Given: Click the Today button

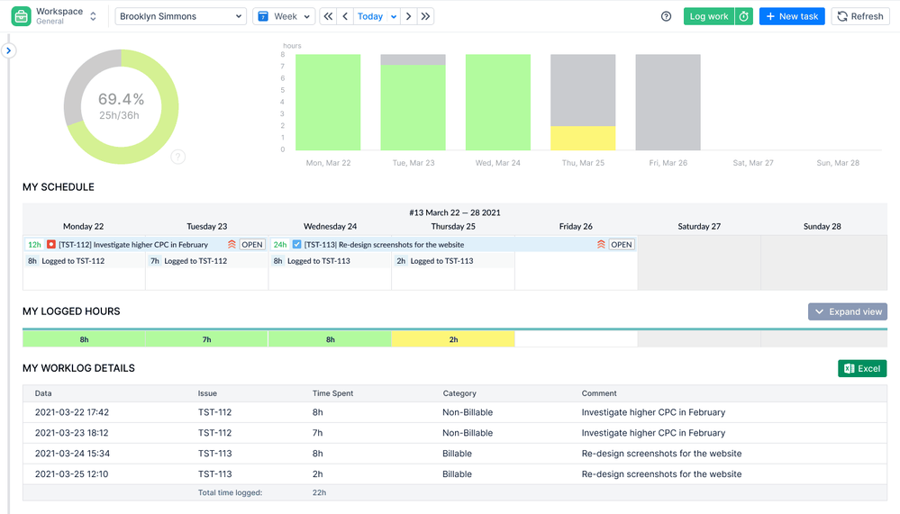Looking at the screenshot, I should pos(369,16).
